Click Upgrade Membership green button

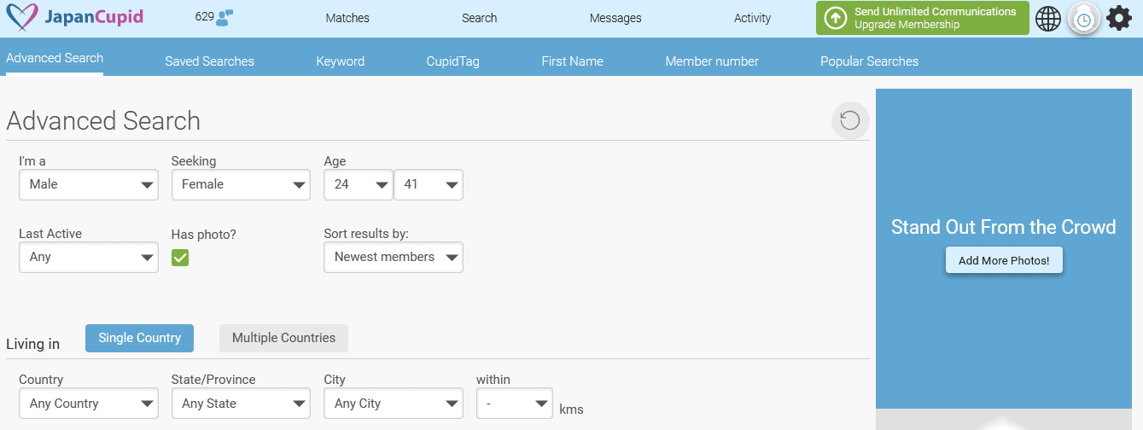[923, 18]
